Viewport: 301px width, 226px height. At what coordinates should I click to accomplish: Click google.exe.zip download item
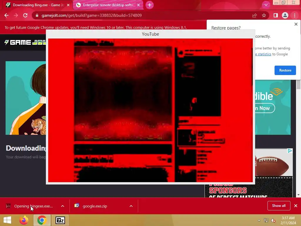95,206
